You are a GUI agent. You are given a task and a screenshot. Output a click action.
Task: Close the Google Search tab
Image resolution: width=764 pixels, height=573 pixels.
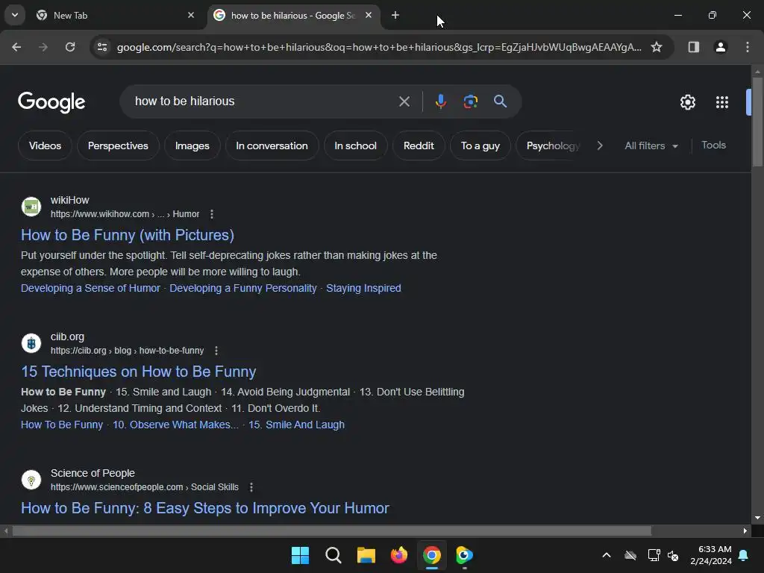369,15
